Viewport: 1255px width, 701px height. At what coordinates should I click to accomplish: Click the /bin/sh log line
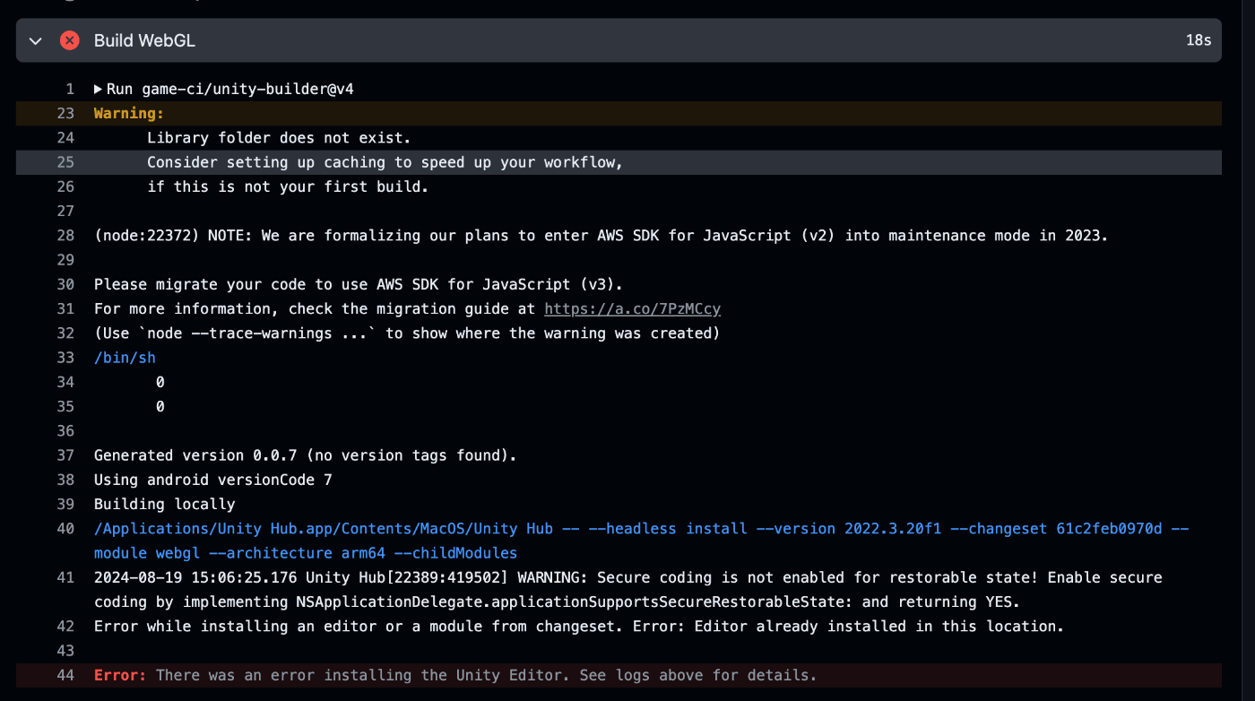pyautogui.click(x=125, y=358)
